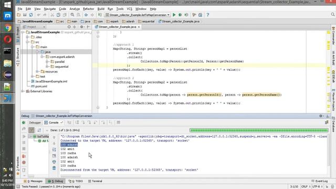Click the Open folder toolbar icon

(x=19, y=15)
